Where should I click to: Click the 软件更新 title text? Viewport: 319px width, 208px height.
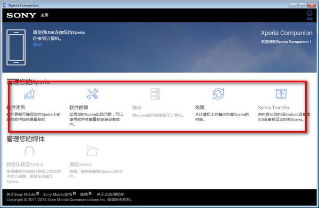coord(16,107)
